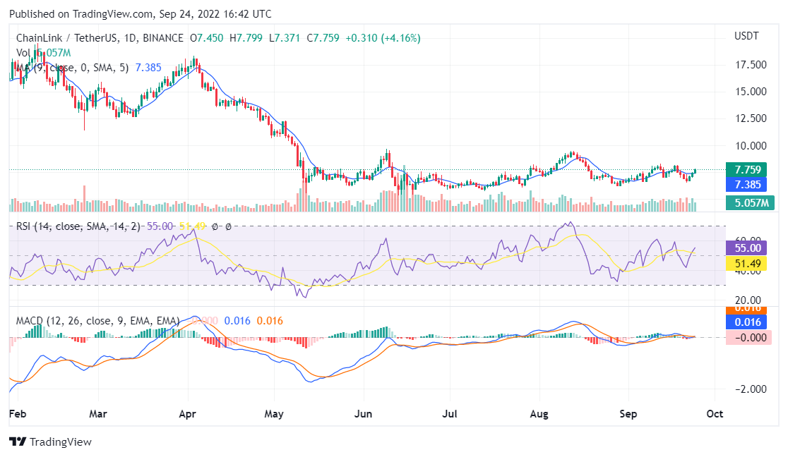Click the MA value 7.385 in legend
788x457 pixels.
[x=148, y=68]
